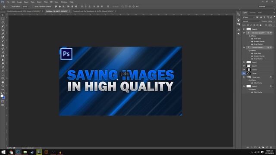Open the File menu
The height and width of the screenshot is (155, 276).
8,2
